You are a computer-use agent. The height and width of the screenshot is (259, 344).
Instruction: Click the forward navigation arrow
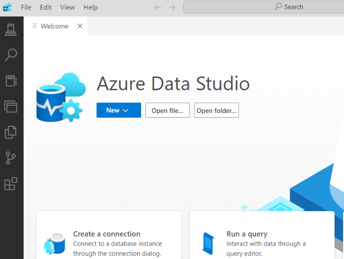click(171, 7)
